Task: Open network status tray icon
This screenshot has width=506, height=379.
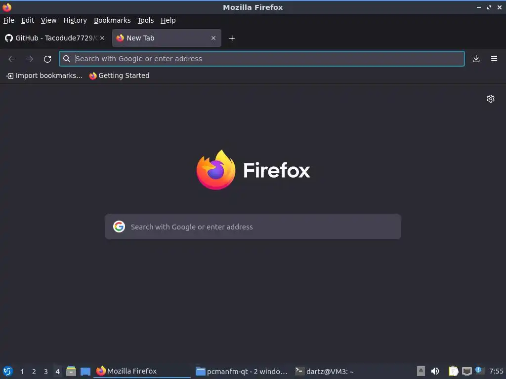Action: click(x=466, y=371)
